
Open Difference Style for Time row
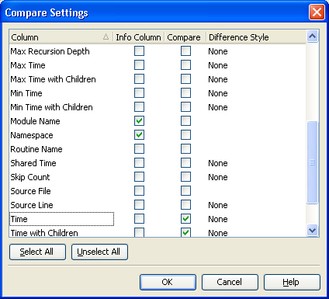pos(218,219)
